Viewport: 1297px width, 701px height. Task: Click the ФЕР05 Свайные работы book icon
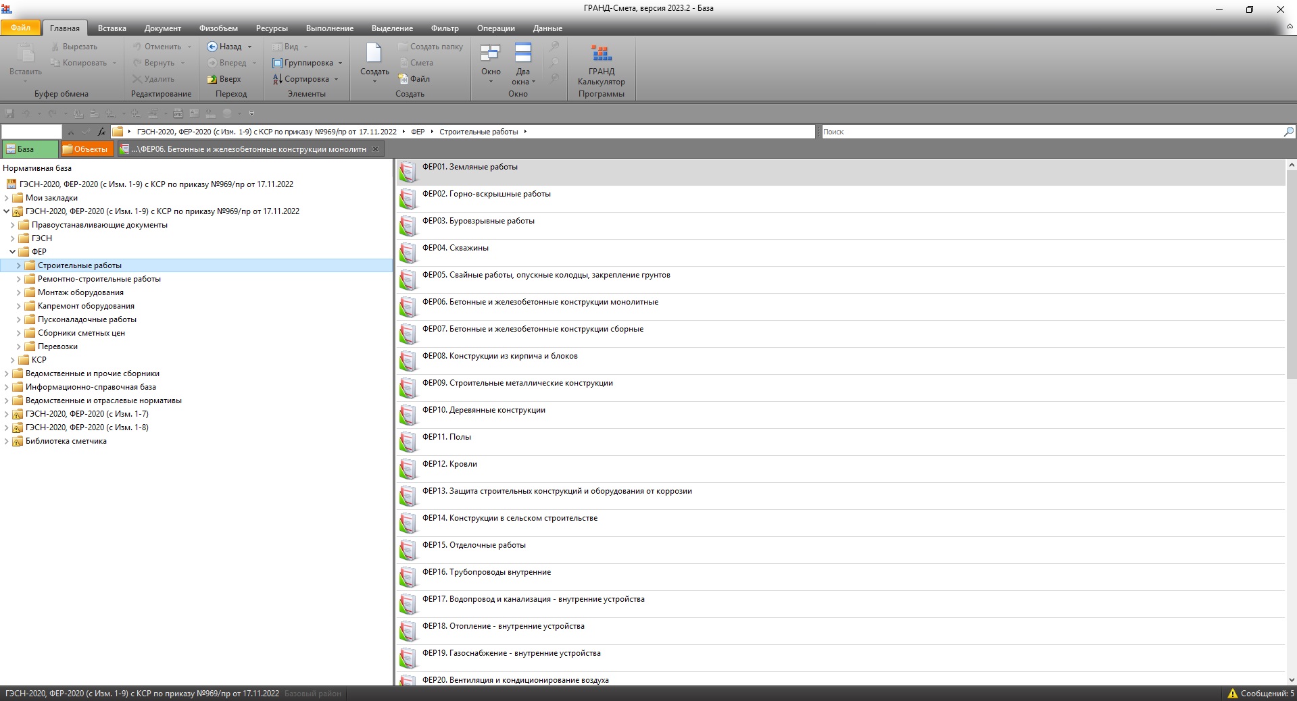pyautogui.click(x=408, y=280)
